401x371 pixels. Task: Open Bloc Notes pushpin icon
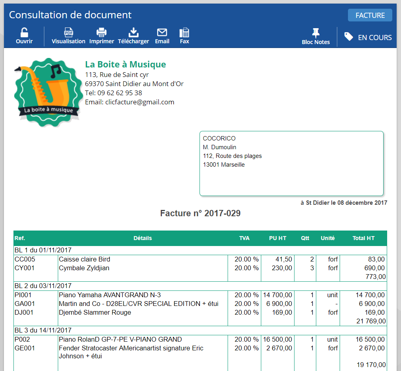(x=315, y=33)
